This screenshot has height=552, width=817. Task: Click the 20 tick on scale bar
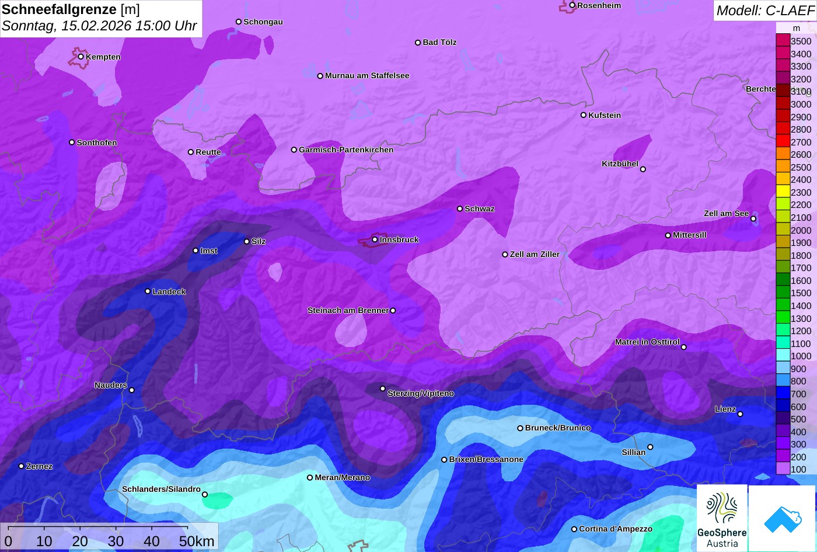(80, 541)
